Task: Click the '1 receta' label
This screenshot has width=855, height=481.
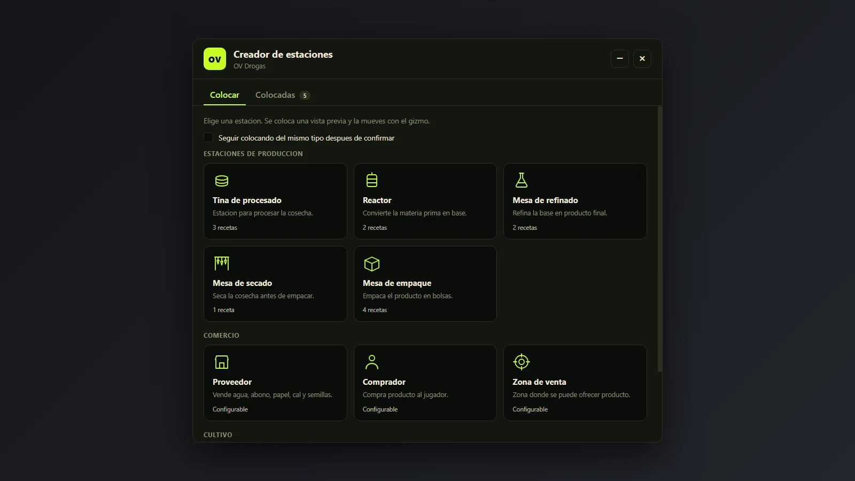Action: [x=223, y=310]
